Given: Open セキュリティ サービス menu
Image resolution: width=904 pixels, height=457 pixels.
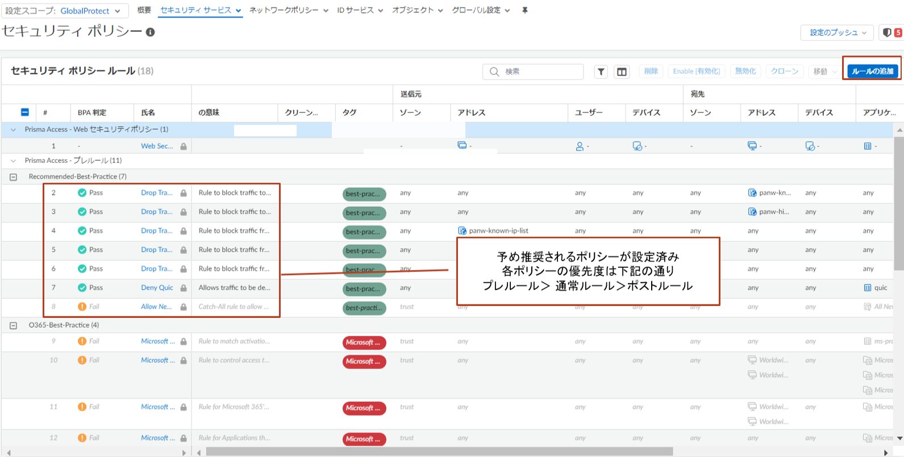Looking at the screenshot, I should [201, 10].
